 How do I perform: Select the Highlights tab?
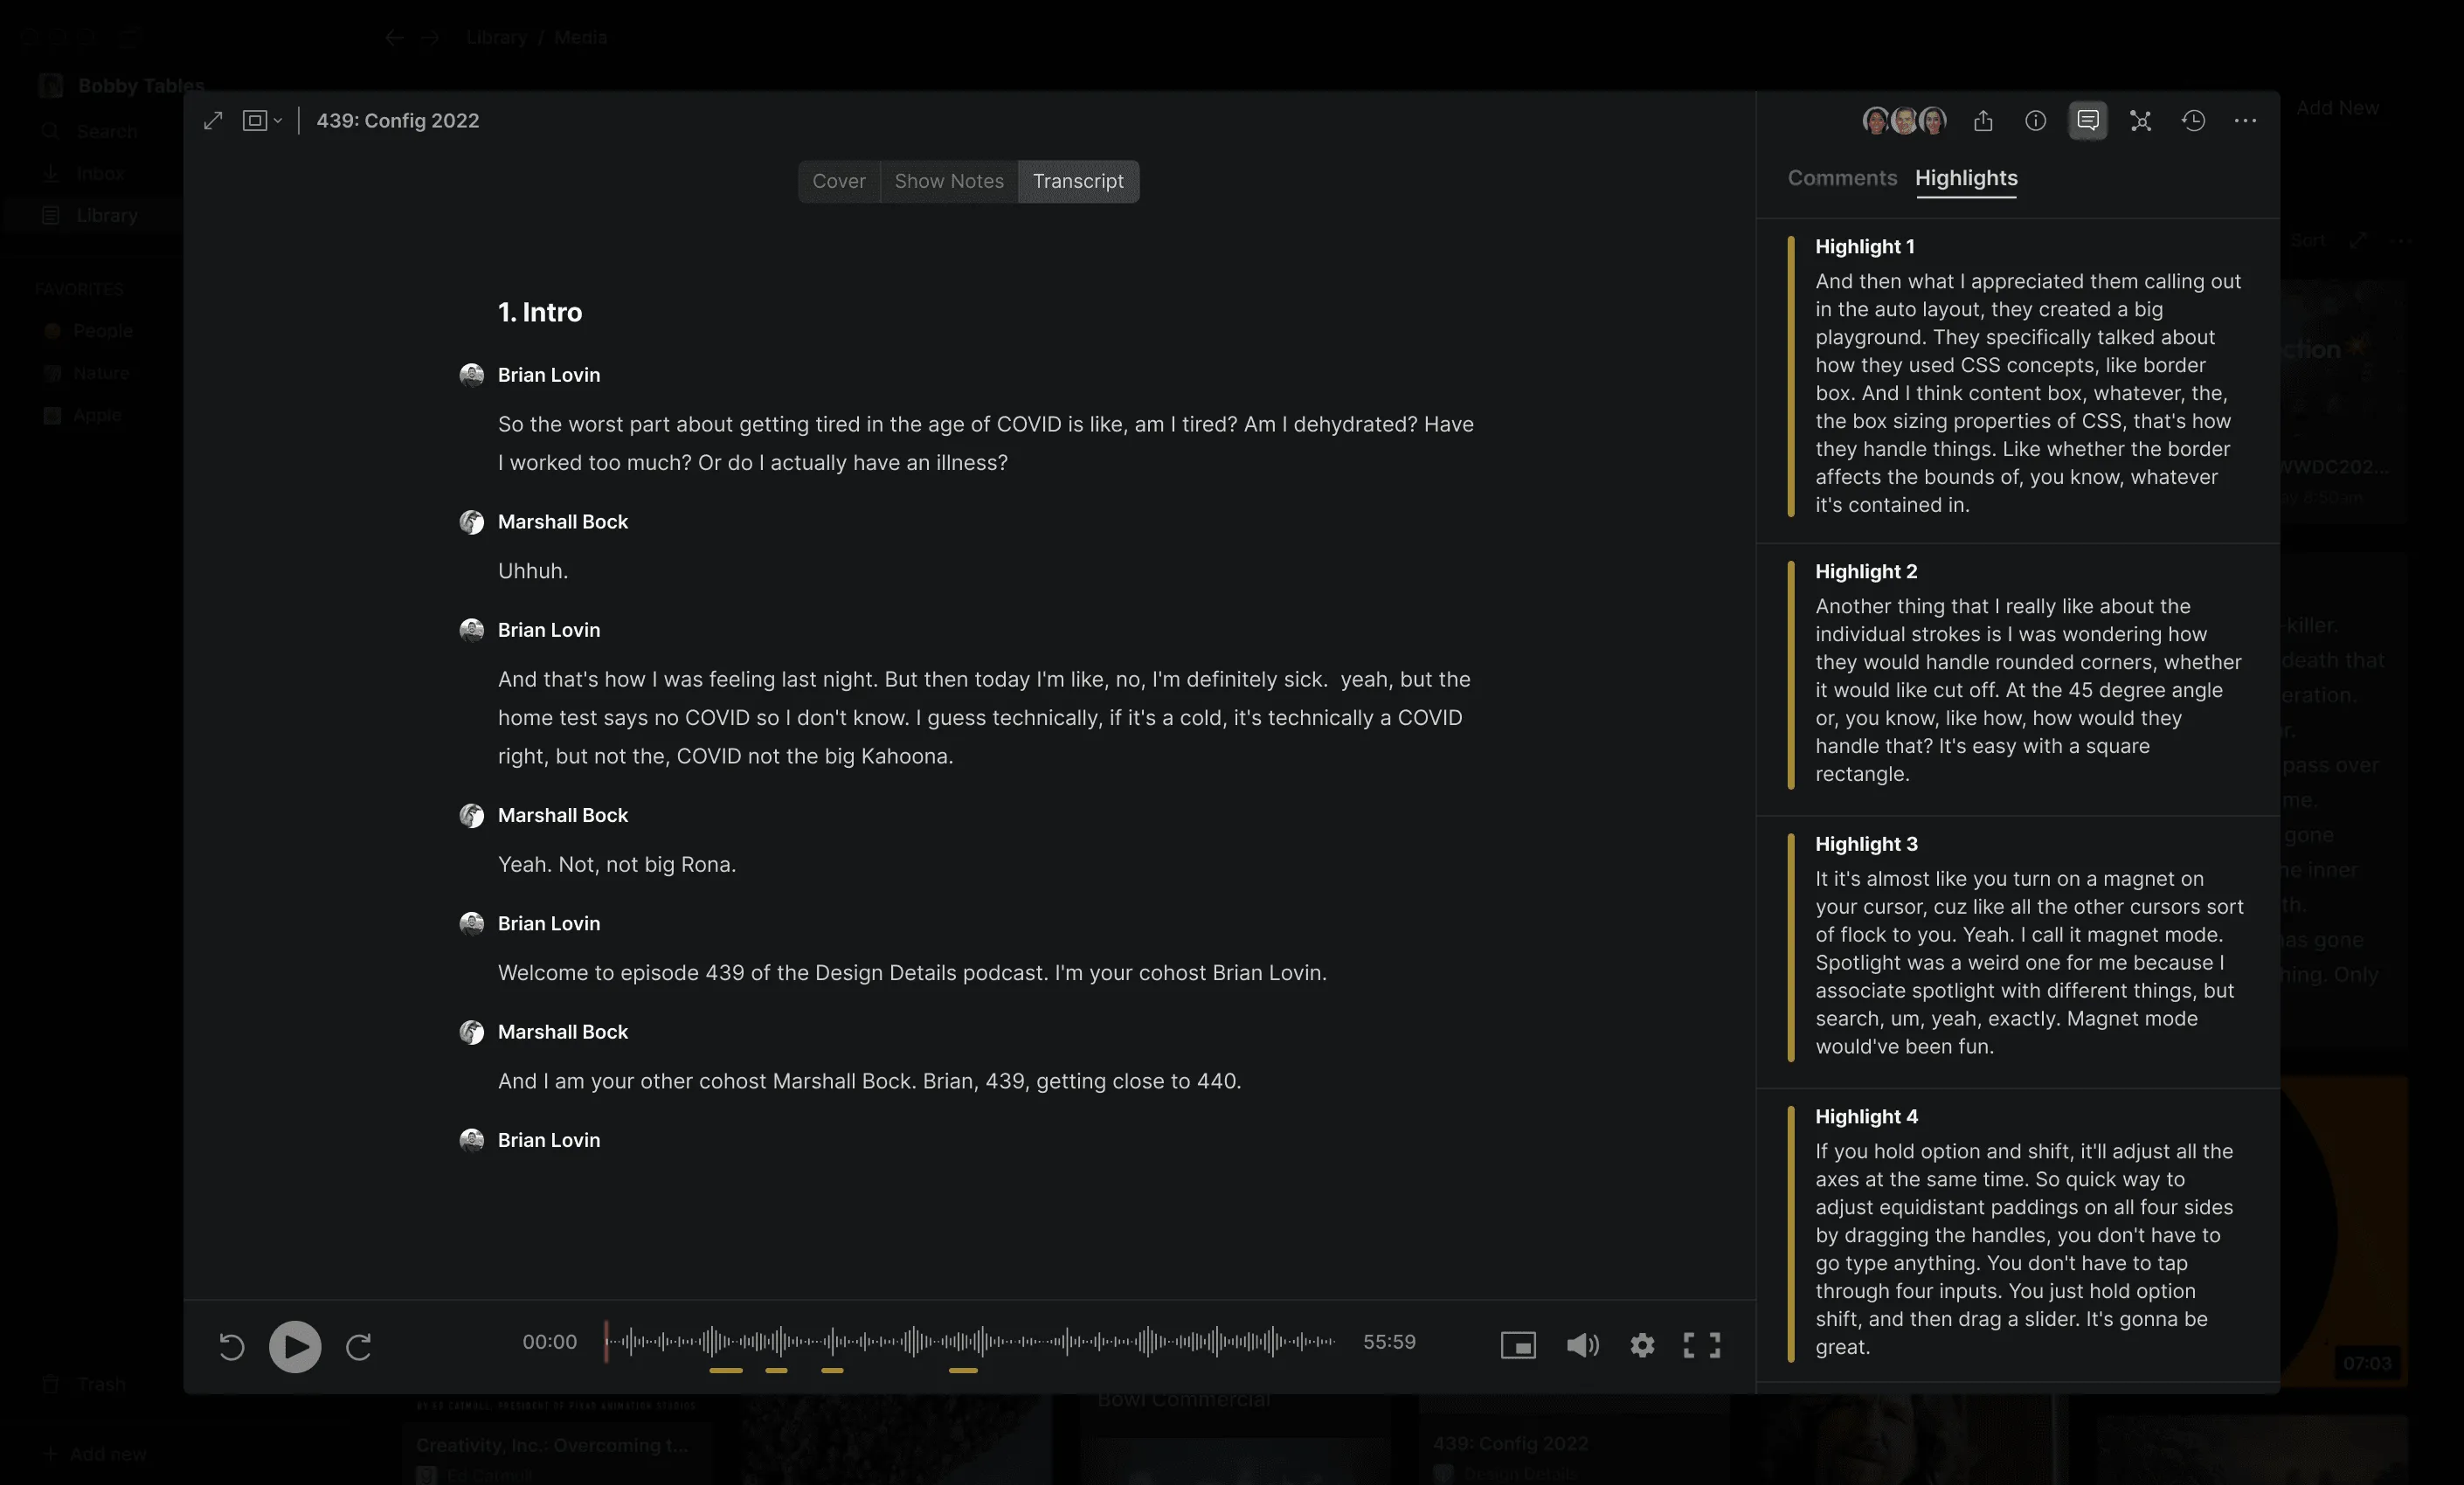(1966, 178)
